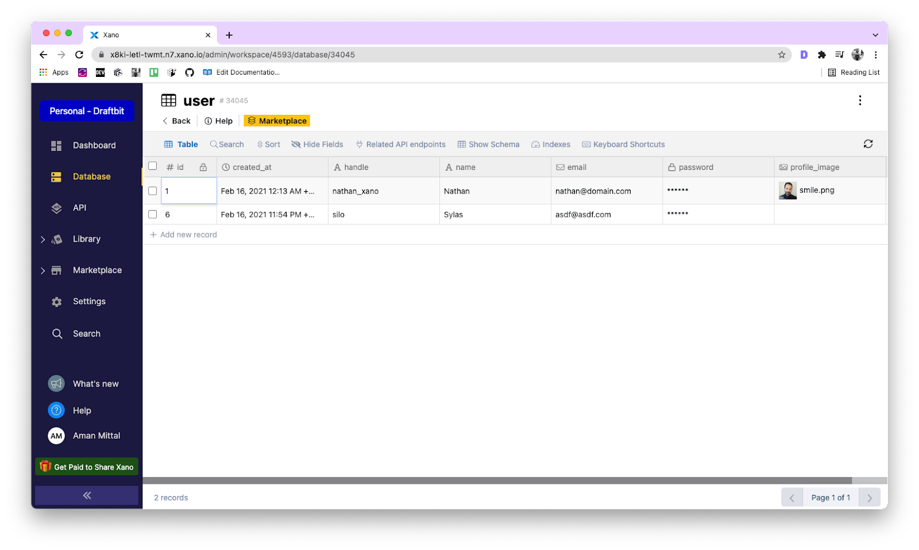Expand the Marketplace sidebar section
919x550 pixels.
tap(43, 270)
